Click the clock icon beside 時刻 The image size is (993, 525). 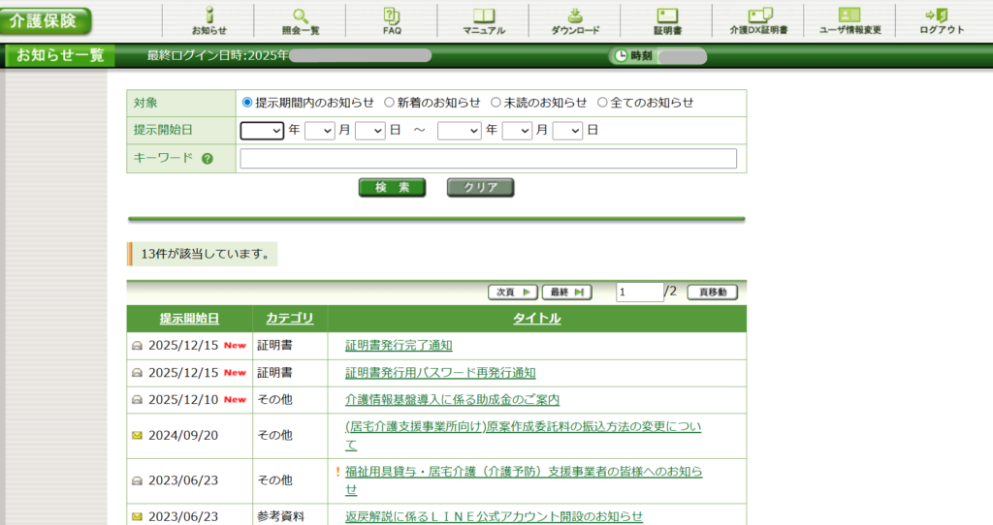coord(622,55)
